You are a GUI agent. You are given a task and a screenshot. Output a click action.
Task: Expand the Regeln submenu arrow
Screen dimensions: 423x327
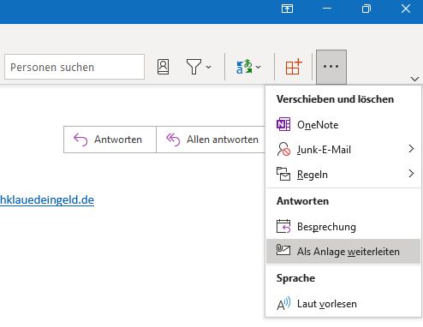(x=411, y=174)
